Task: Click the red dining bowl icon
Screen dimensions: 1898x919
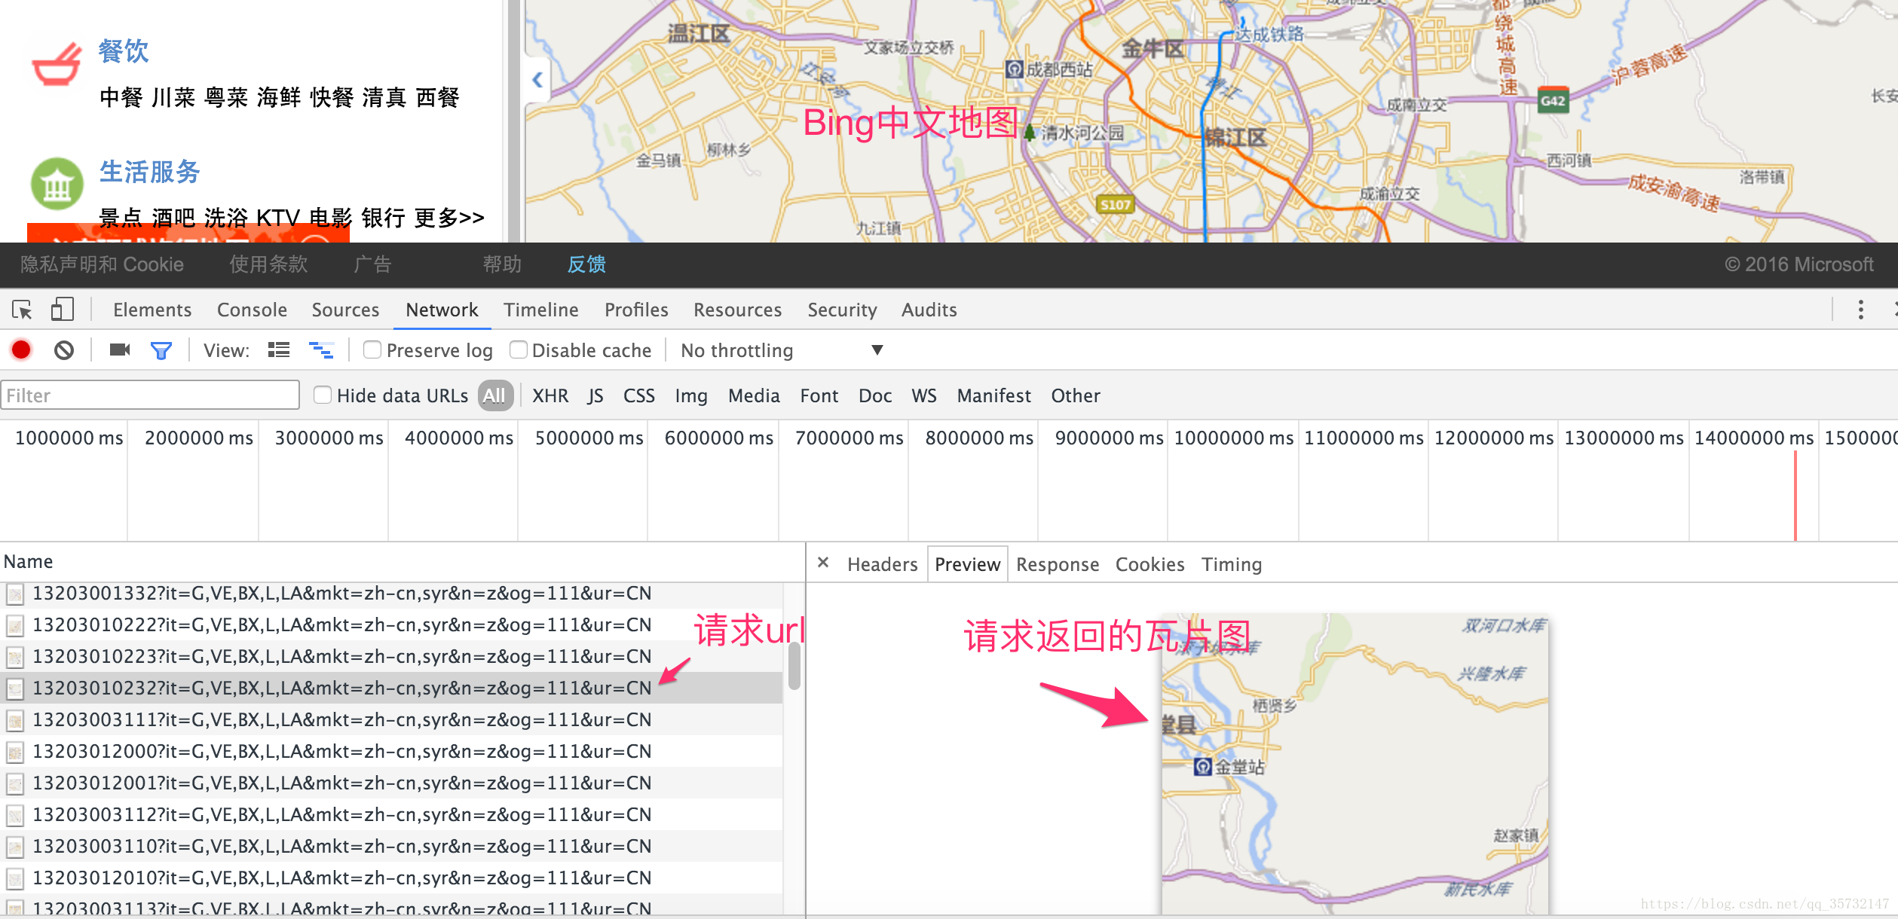Action: click(57, 65)
